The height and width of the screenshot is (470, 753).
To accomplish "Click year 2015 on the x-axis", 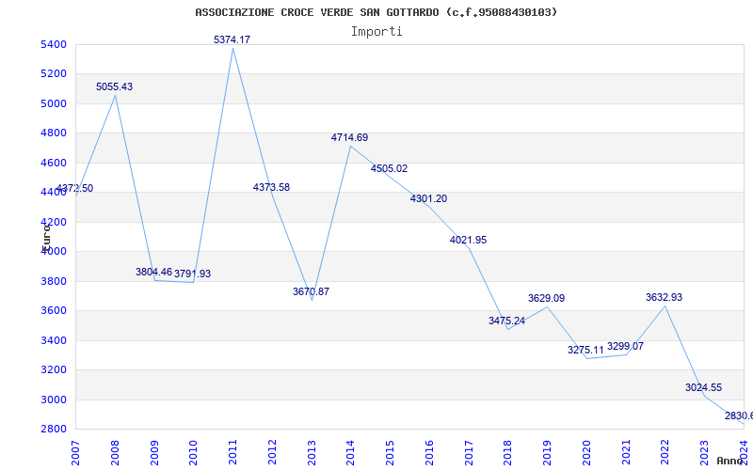I will pos(390,453).
